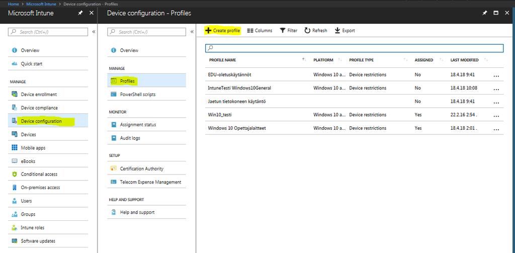Open context menu for Jaetun tietokoneen käytäntö row
This screenshot has width=515, height=253.
(x=496, y=102)
